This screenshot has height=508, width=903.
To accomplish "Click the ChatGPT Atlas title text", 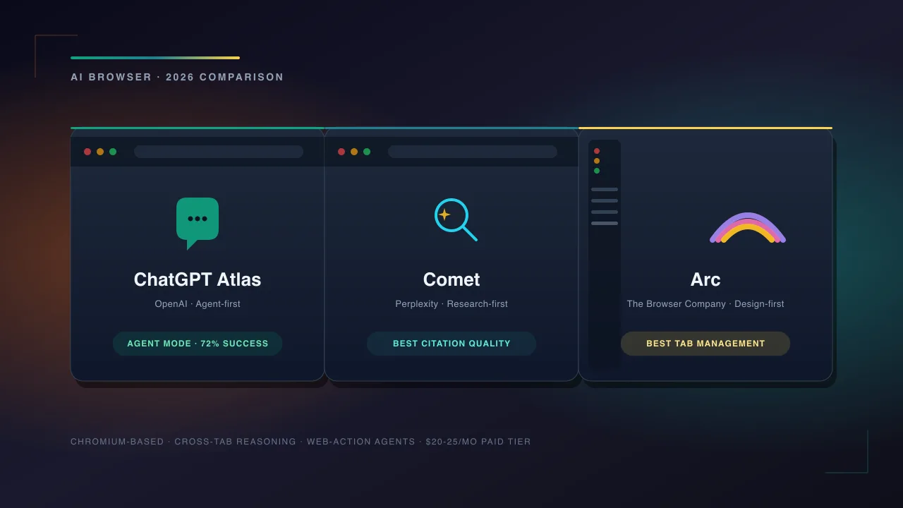I will (x=198, y=279).
